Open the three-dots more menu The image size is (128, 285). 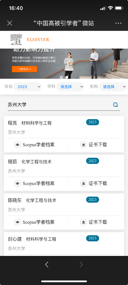(x=118, y=23)
